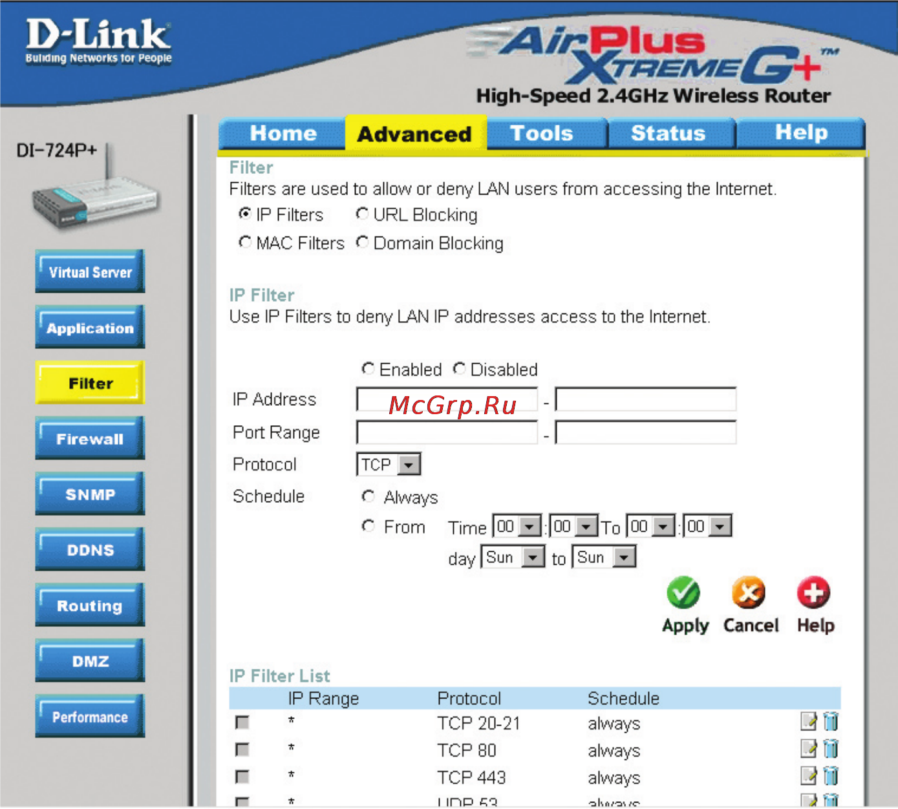This screenshot has height=809, width=898.
Task: Open the end day Sun dropdown
Action: pyautogui.click(x=604, y=557)
